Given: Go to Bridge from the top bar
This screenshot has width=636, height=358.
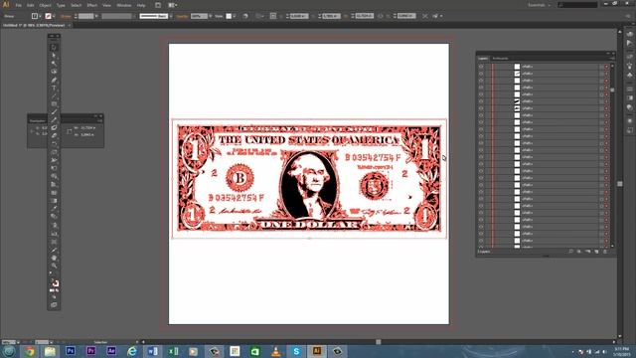Looking at the screenshot, I should click(158, 5).
